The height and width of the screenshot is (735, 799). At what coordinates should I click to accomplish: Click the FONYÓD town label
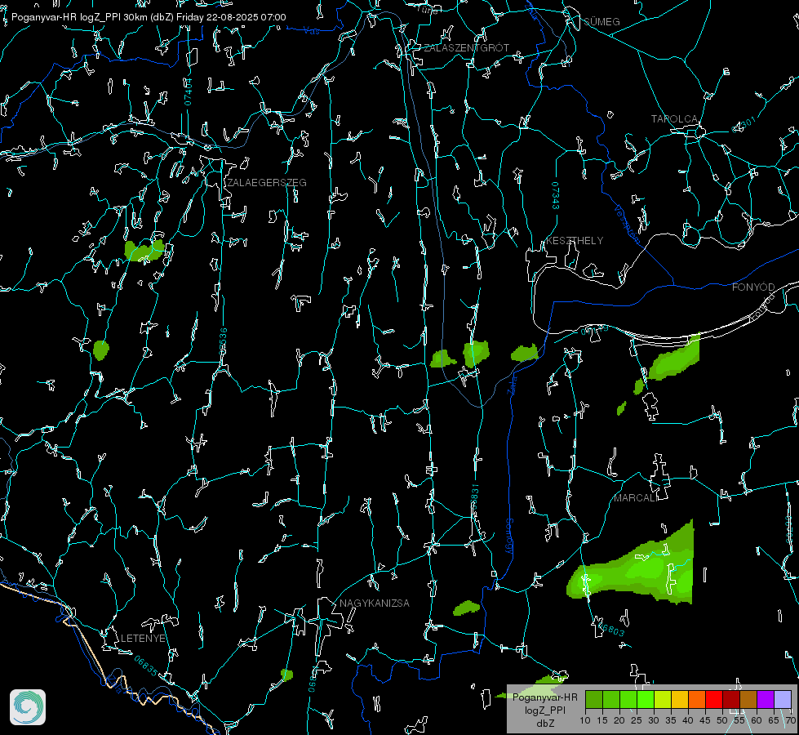(x=753, y=287)
